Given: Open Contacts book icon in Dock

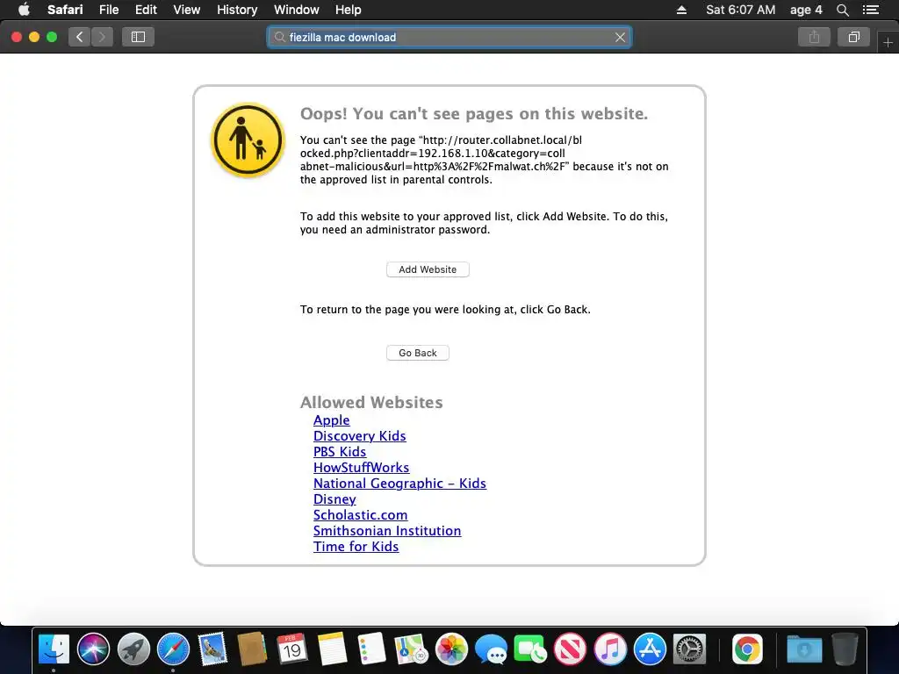Looking at the screenshot, I should click(x=252, y=649).
